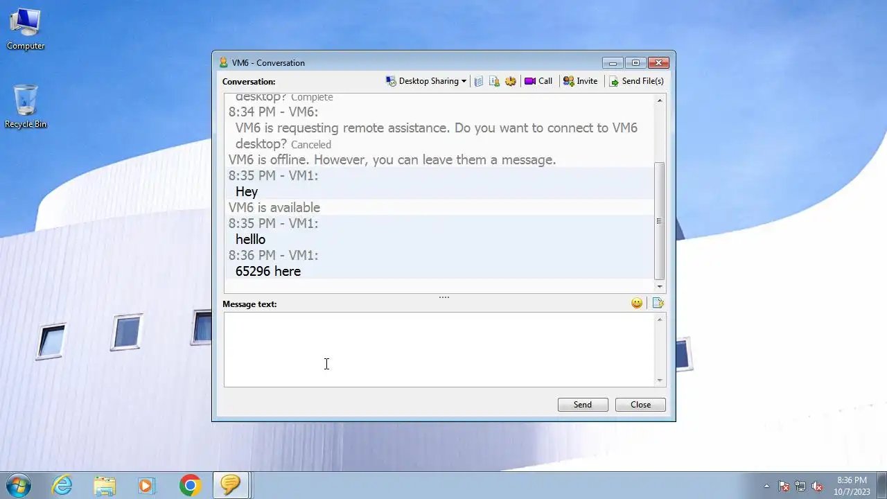887x499 pixels.
Task: Click conversation scroll up arrow
Action: [x=659, y=100]
